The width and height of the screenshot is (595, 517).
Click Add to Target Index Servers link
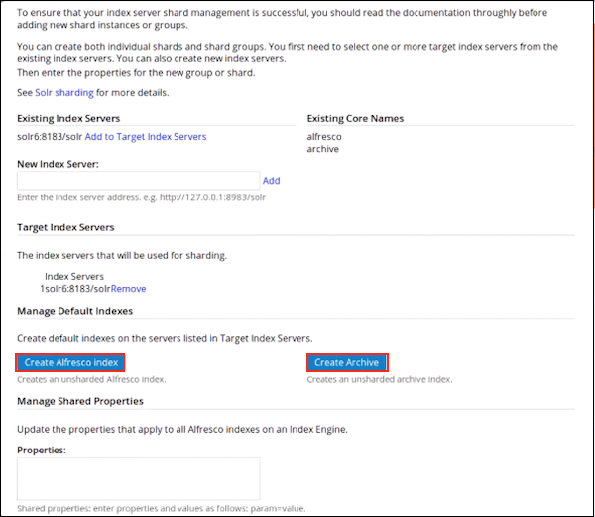coord(146,136)
